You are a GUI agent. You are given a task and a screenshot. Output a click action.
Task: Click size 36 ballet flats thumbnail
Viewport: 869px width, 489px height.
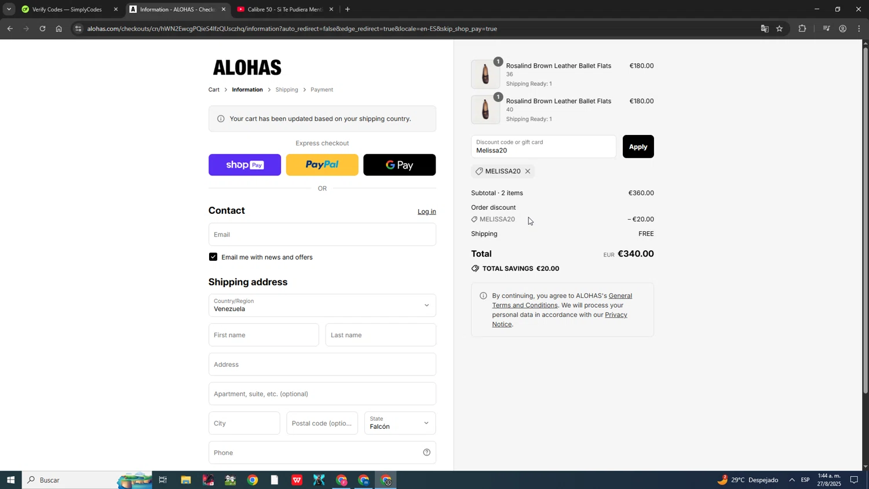tap(485, 74)
